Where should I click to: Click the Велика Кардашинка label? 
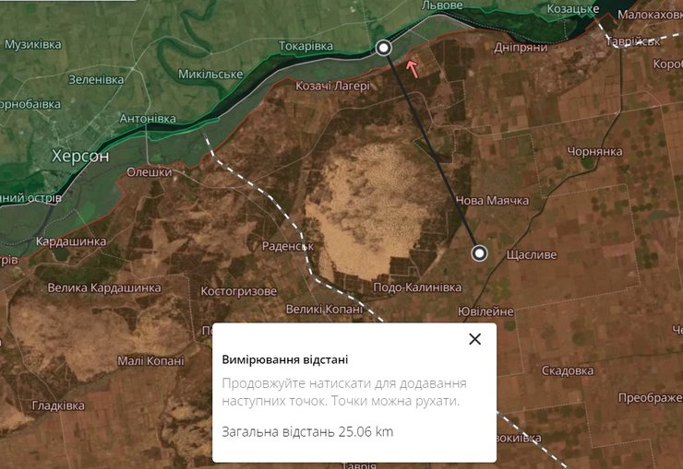click(104, 287)
